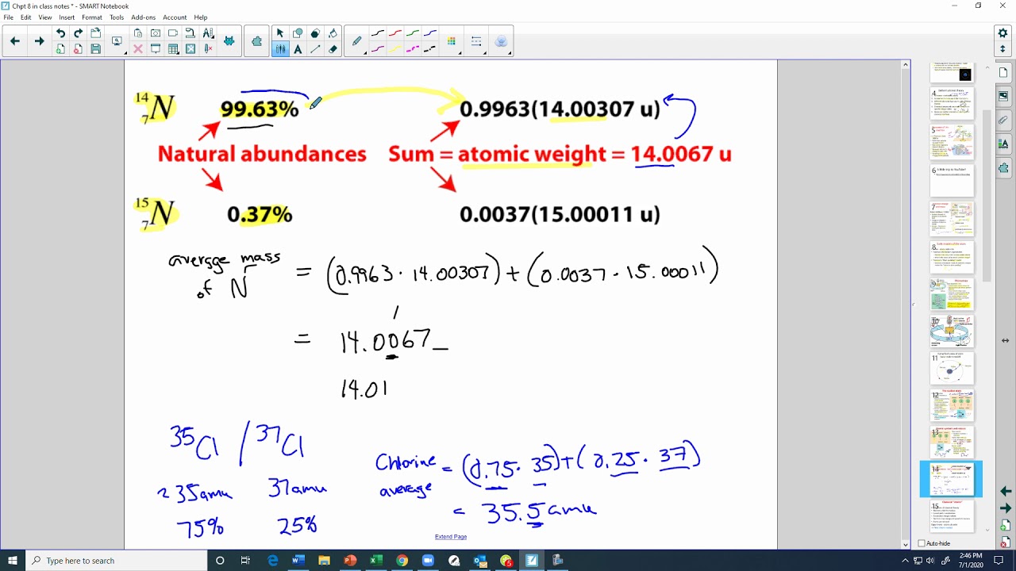Open the Add-ons puzzle tab in the sidebar

(x=1004, y=167)
